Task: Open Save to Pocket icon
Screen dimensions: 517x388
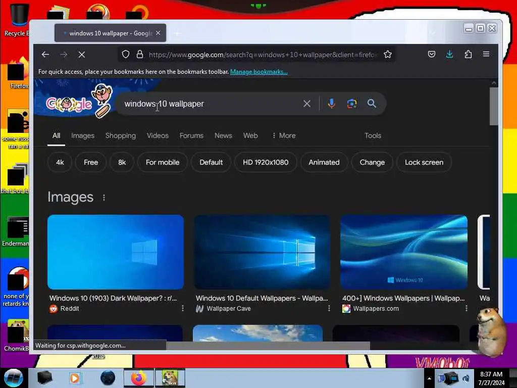Action: 432,54
